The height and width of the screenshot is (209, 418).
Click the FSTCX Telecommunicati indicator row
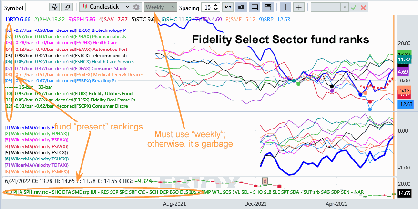tap(66, 56)
